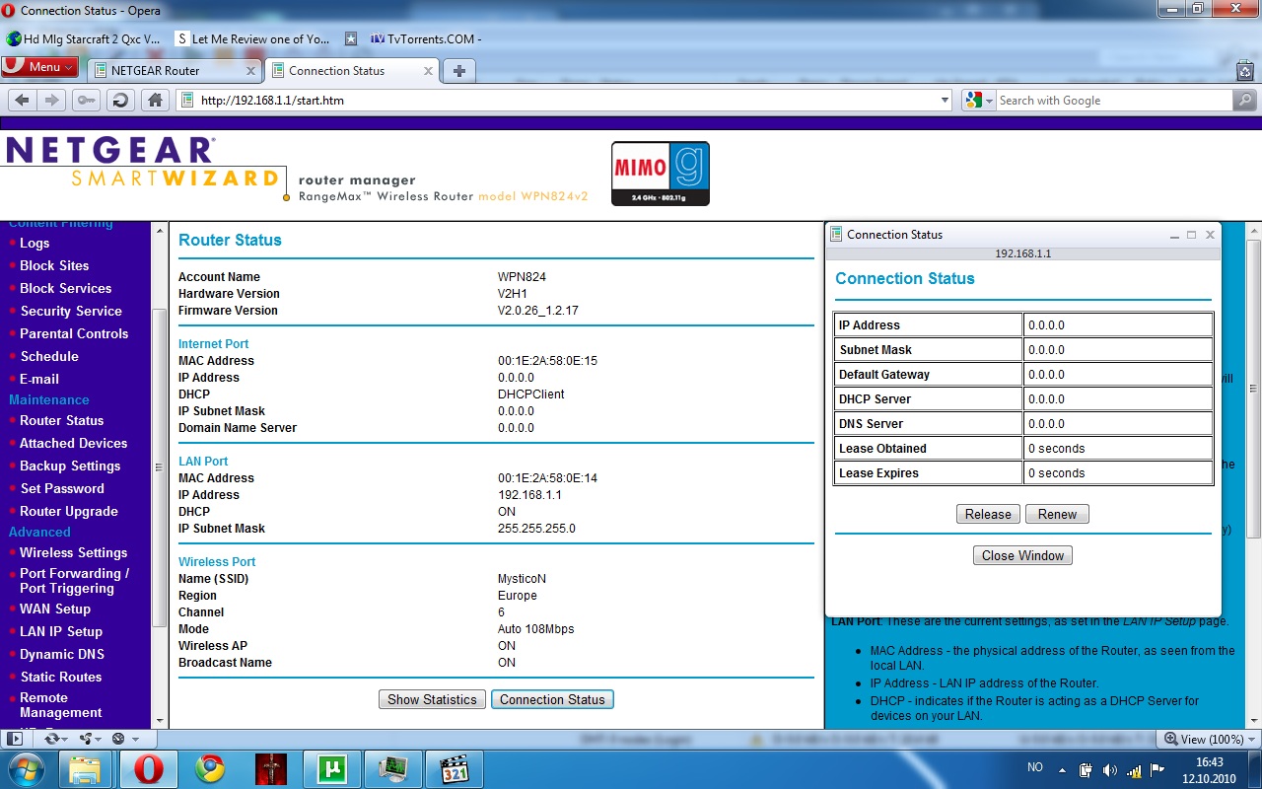Open a new tab with plus button
The image size is (1262, 789).
coord(458,71)
